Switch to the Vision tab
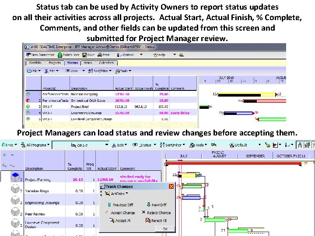The width and height of the screenshot is (315, 236). 88,63
